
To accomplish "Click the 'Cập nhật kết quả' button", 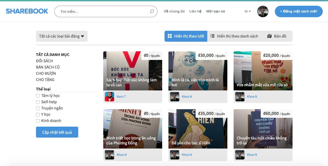I will coord(57,132).
